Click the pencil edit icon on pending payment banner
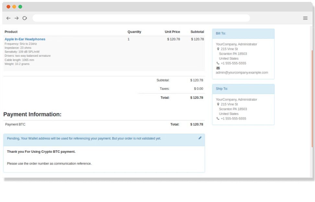Image resolution: width=315 pixels, height=202 pixels. (200, 138)
